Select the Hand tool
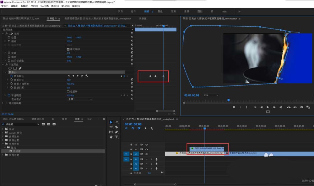The image size is (314, 186). coord(111,137)
